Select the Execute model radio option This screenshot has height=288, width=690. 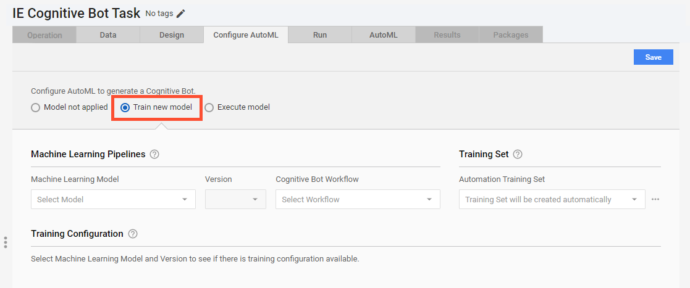point(237,107)
